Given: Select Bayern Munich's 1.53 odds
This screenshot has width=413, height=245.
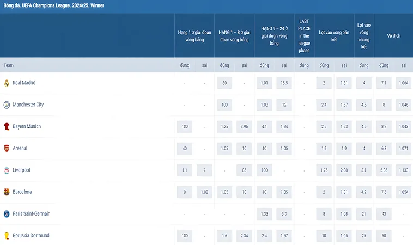Looking at the screenshot, I should (344, 127).
